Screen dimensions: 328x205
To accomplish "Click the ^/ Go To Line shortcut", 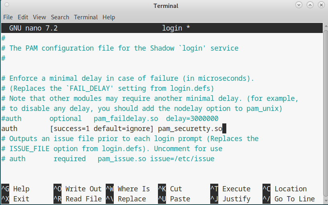I will point(289,199).
